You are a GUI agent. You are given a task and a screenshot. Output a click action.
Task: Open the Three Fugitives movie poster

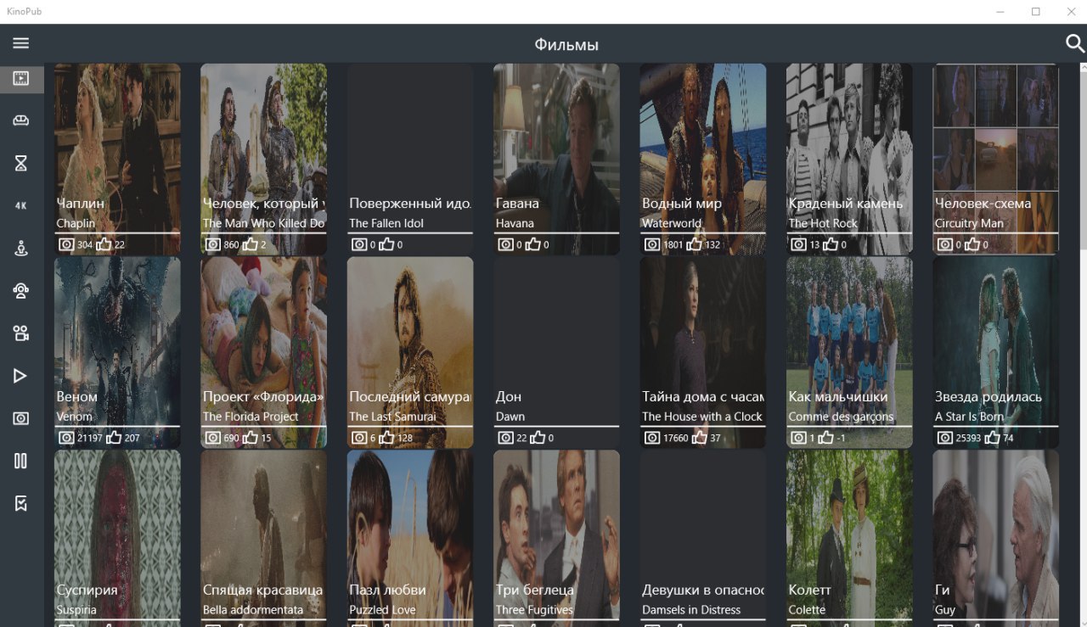coord(556,538)
